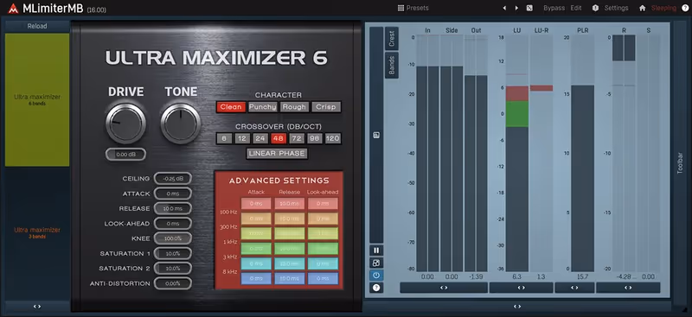Click the top red band Attack cell
The image size is (692, 317).
(x=256, y=204)
